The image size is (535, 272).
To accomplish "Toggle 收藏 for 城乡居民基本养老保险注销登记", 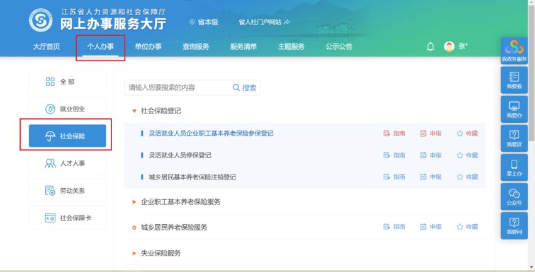I will coord(467,177).
